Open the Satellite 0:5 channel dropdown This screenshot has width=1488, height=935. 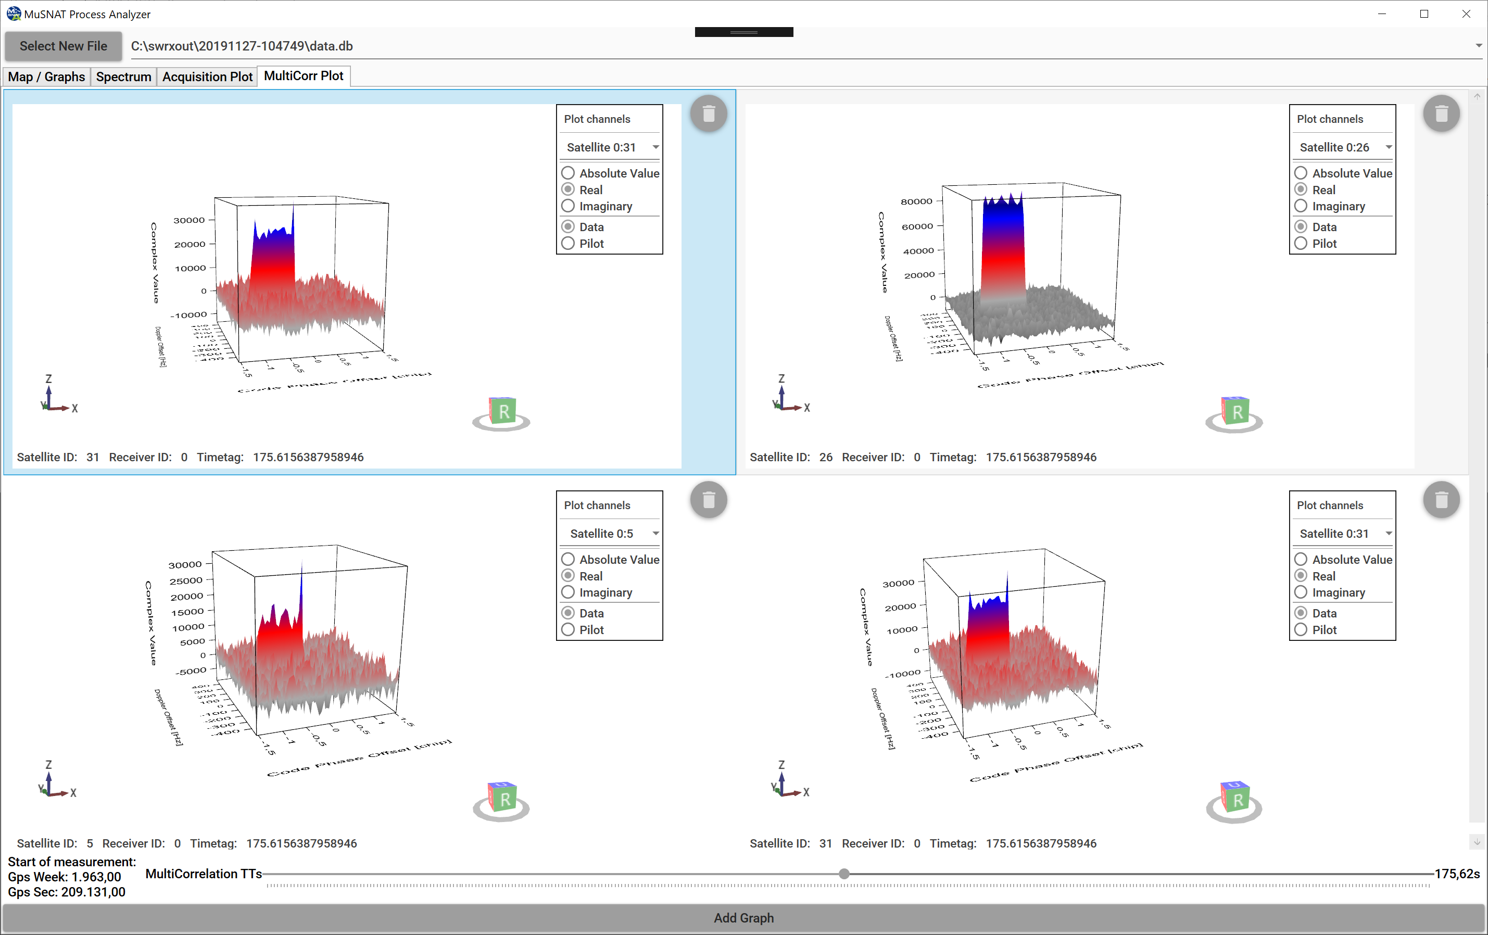pyautogui.click(x=610, y=533)
